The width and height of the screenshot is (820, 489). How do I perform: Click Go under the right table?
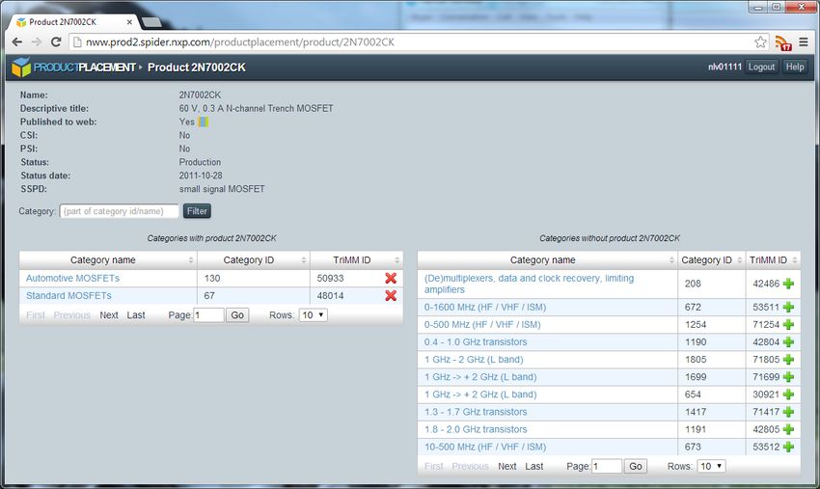636,466
